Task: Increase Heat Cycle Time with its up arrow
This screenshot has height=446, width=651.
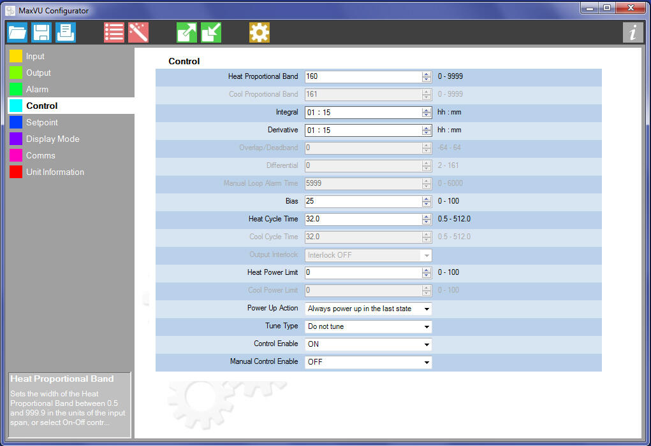Action: [426, 216]
